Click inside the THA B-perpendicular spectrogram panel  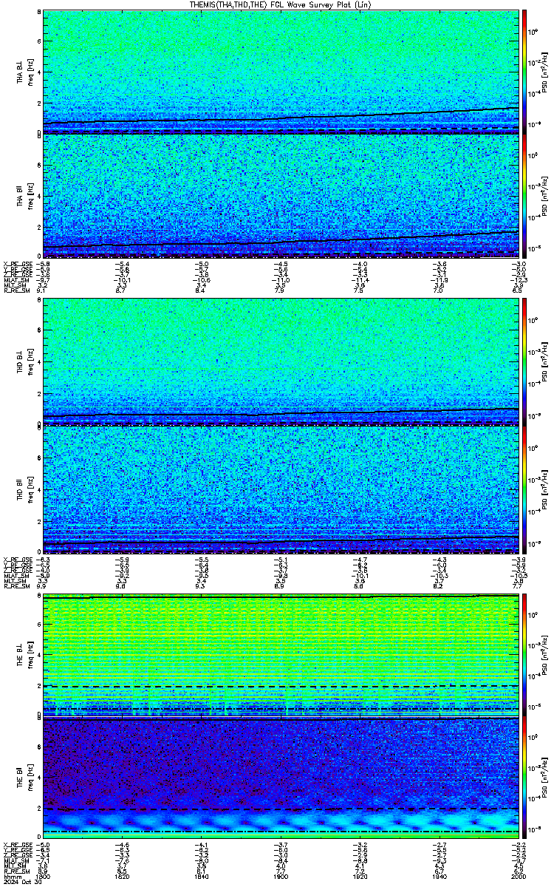coord(281,72)
